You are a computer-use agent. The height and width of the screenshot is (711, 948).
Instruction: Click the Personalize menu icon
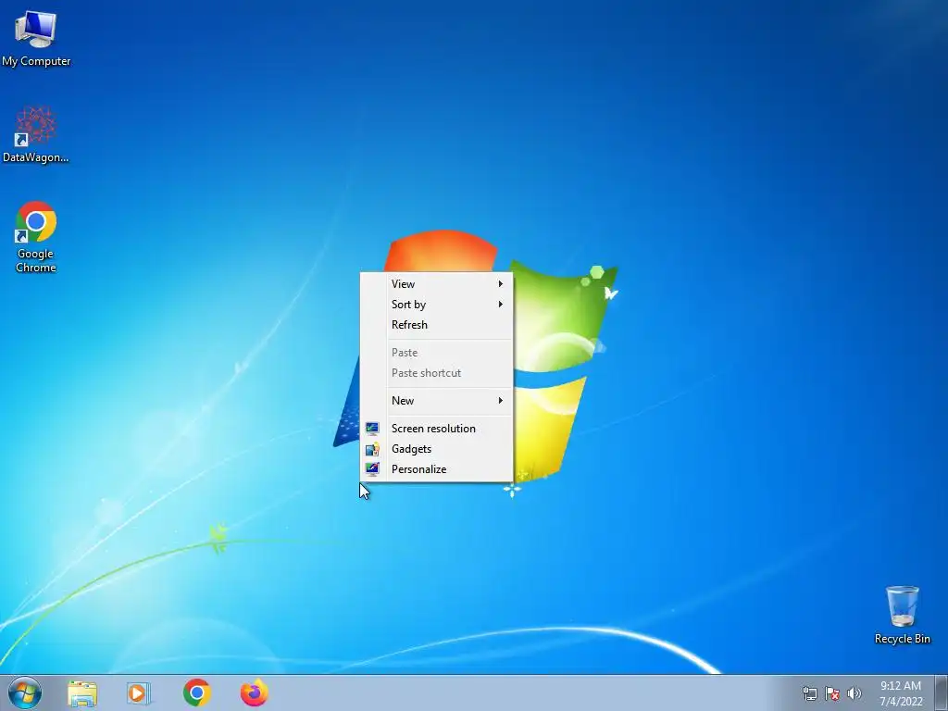pyautogui.click(x=372, y=469)
